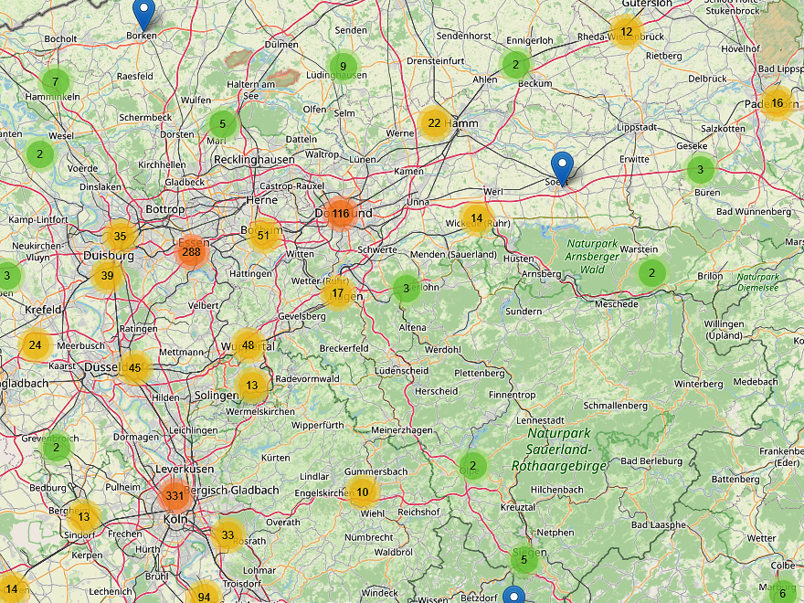Click the blue pin marker at Borken
Image resolution: width=804 pixels, height=603 pixels.
143,15
